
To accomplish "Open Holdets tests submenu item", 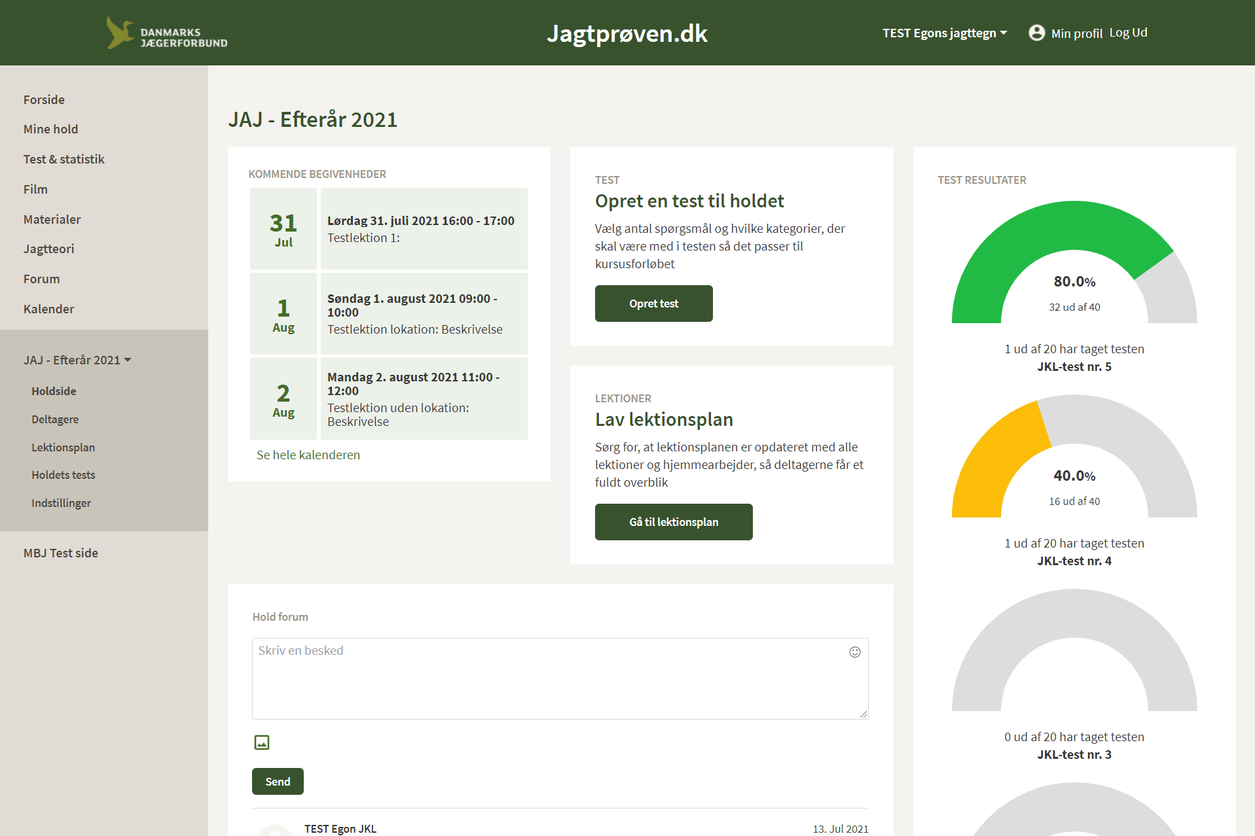I will coord(63,475).
